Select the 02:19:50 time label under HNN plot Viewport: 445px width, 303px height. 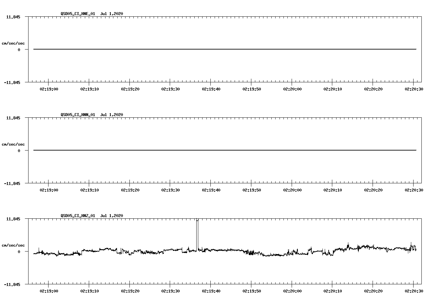(252, 190)
